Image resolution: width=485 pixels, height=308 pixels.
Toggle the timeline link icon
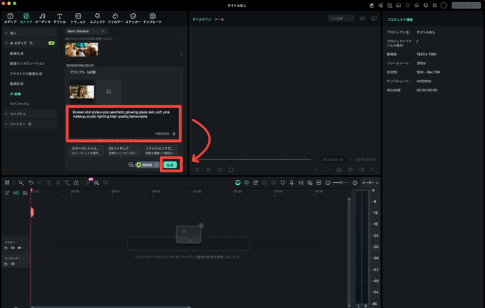(6, 192)
